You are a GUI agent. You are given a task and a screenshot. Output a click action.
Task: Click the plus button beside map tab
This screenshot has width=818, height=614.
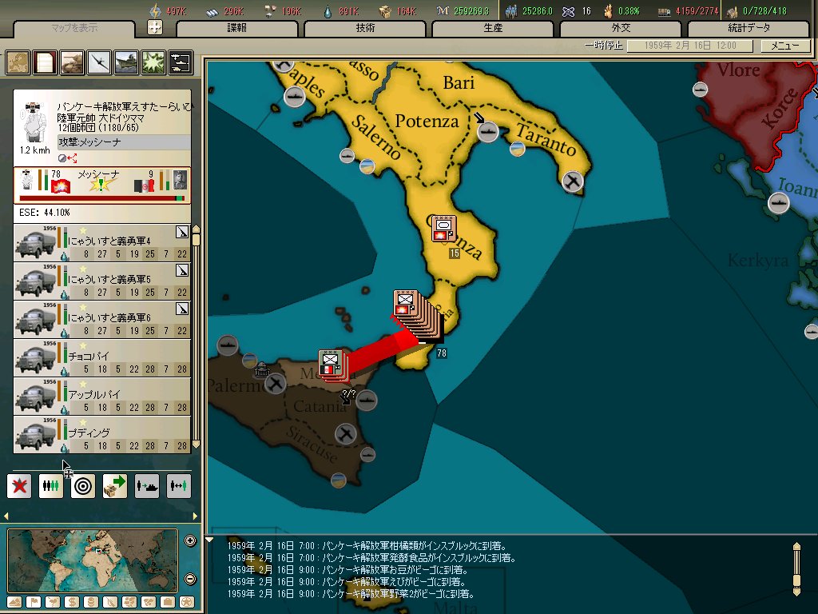tap(155, 27)
